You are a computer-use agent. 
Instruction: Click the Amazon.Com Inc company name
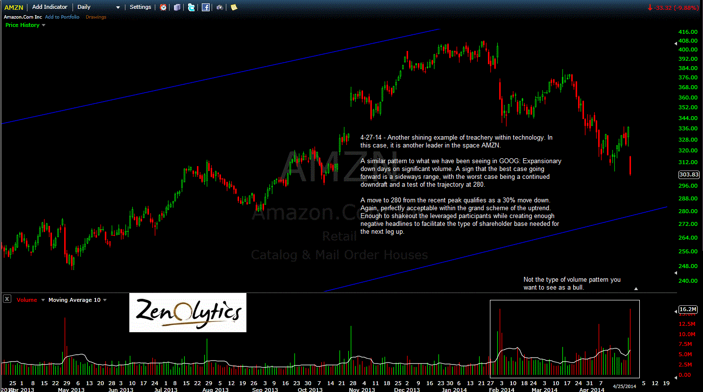(x=23, y=17)
